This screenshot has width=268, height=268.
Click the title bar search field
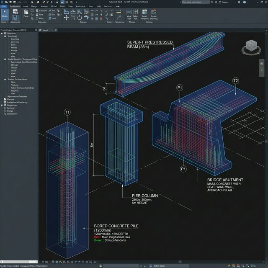point(196,2)
